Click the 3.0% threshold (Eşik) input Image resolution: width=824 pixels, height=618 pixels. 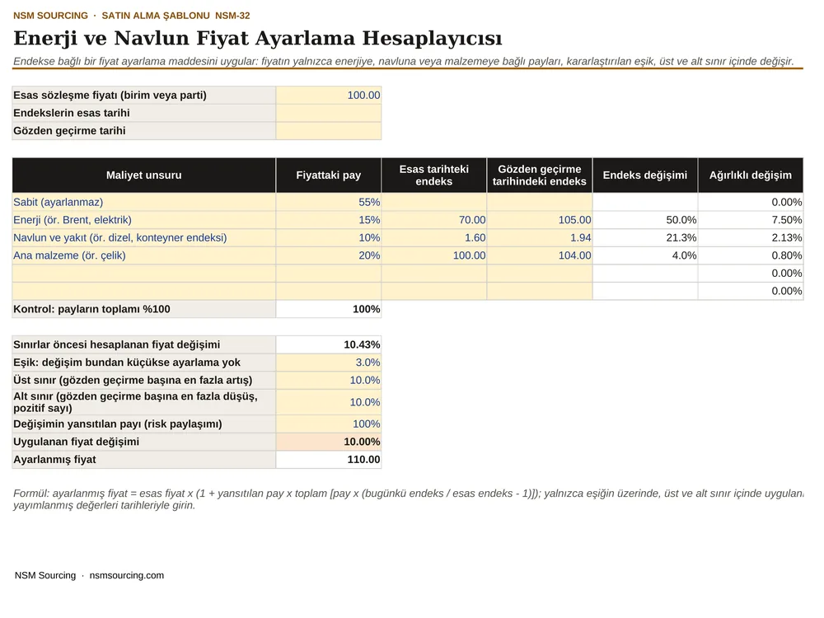coord(329,363)
